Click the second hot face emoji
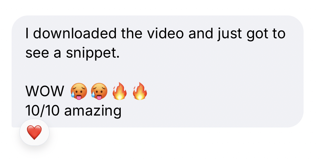The image size is (320, 159). (x=99, y=92)
